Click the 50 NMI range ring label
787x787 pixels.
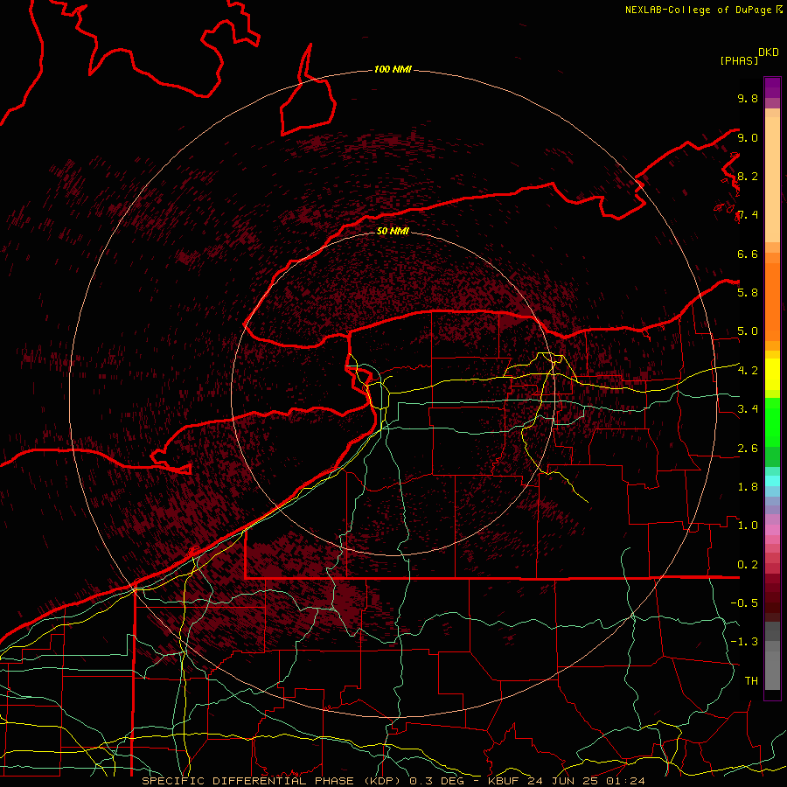point(393,232)
